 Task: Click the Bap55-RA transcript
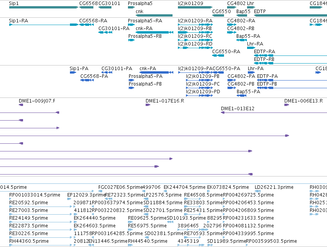[241, 40]
